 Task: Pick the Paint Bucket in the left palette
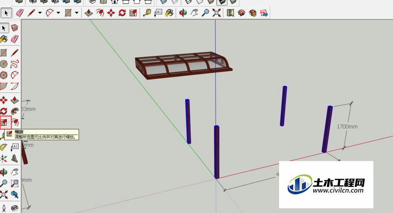click(x=4, y=39)
